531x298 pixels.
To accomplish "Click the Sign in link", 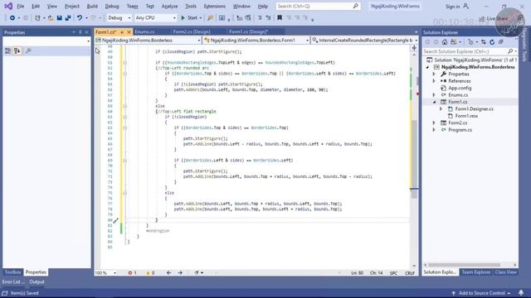I will coord(452,7).
